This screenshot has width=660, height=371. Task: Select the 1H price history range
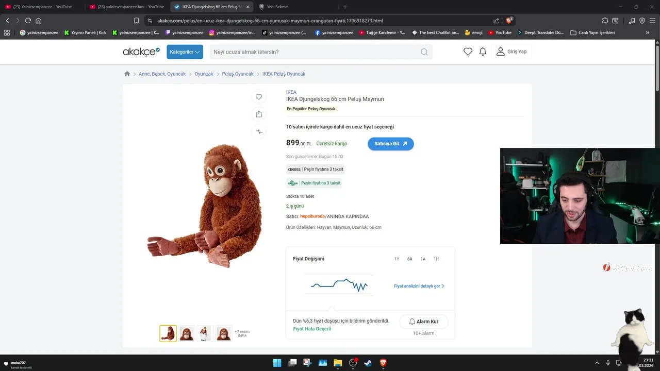(436, 259)
